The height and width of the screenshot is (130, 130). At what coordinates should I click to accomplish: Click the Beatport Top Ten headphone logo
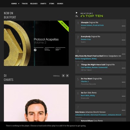pos(92,15)
